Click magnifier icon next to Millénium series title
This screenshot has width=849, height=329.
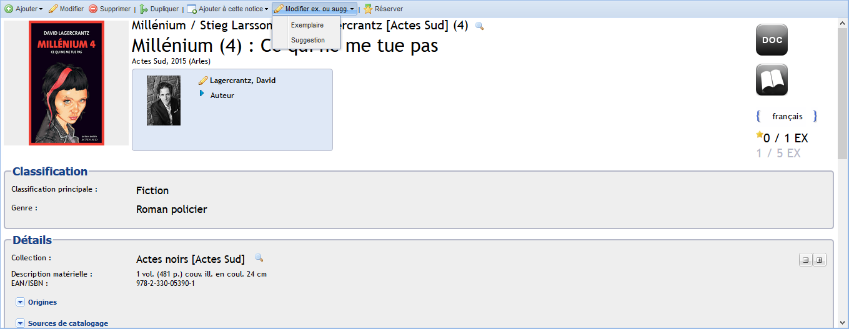click(x=479, y=26)
